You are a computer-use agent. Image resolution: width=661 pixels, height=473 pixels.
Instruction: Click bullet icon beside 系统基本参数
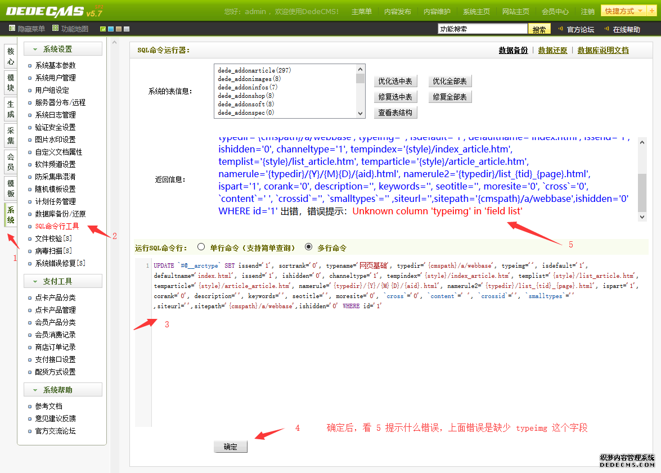(30, 66)
